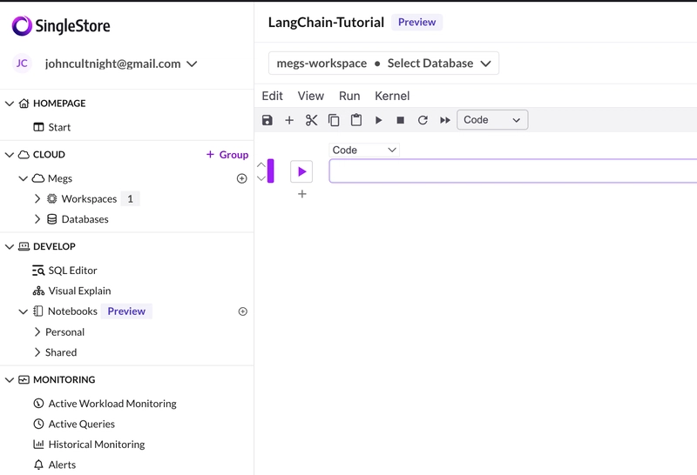
Task: Click the Visual Explain tree icon
Action: point(38,291)
